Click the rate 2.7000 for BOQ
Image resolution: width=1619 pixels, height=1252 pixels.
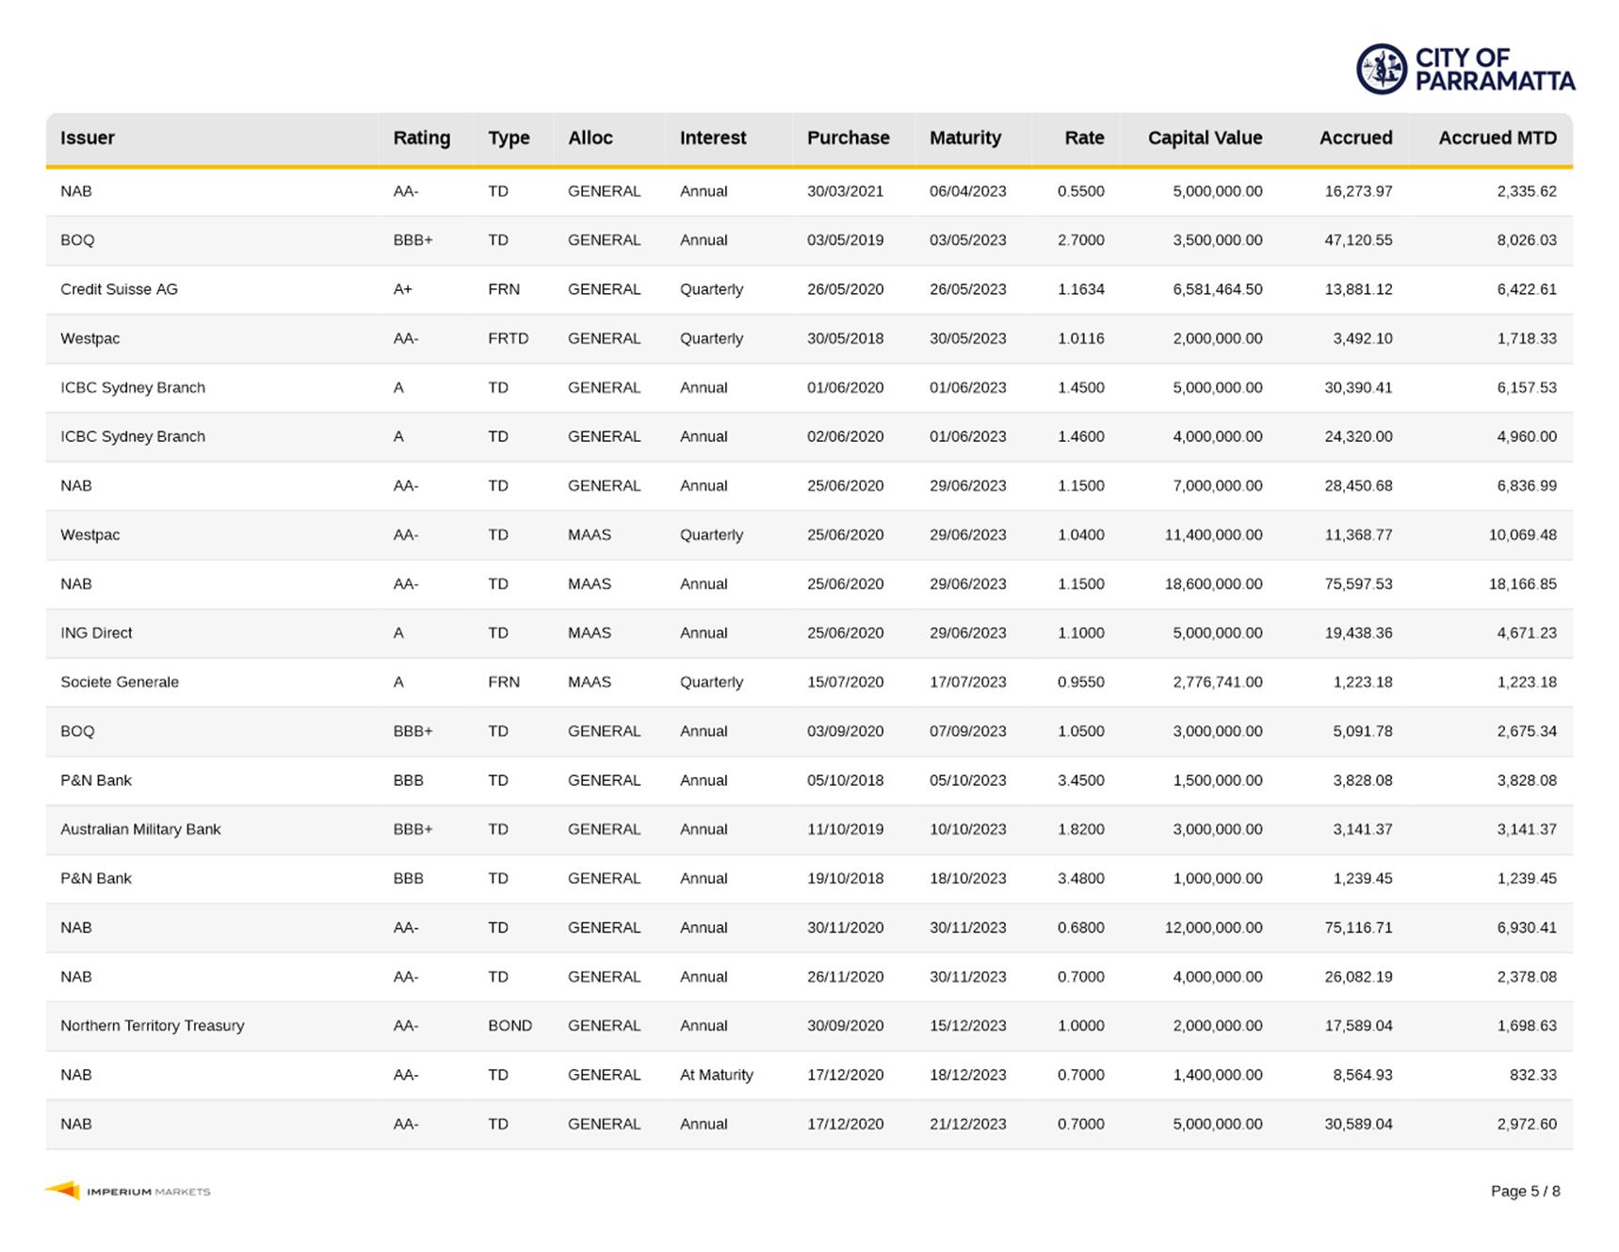click(x=1081, y=240)
